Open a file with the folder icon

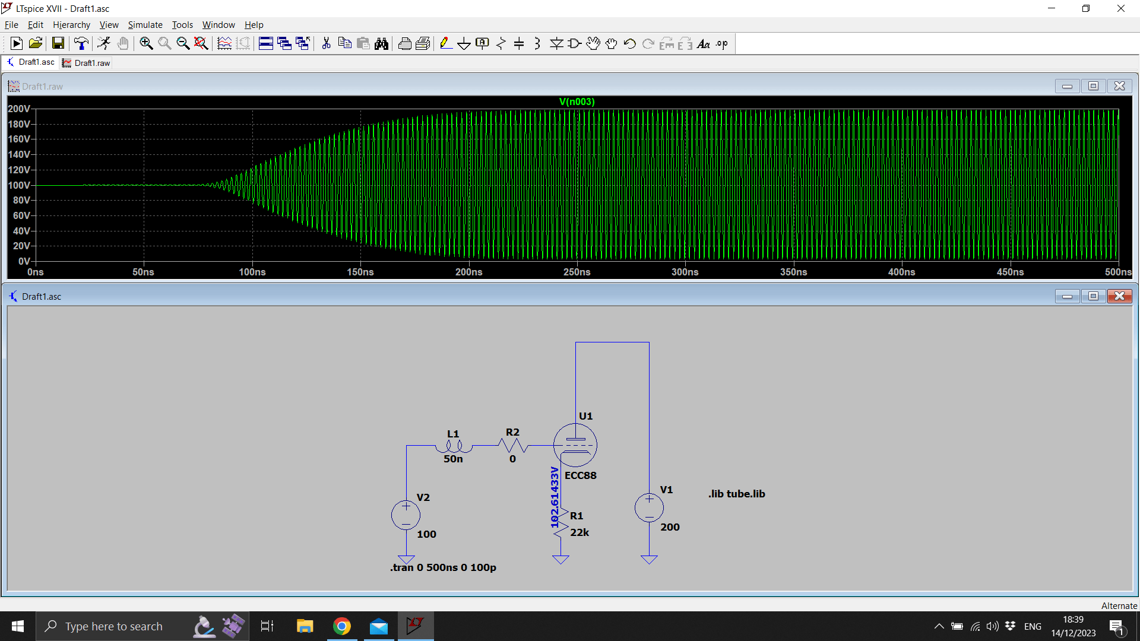point(35,43)
